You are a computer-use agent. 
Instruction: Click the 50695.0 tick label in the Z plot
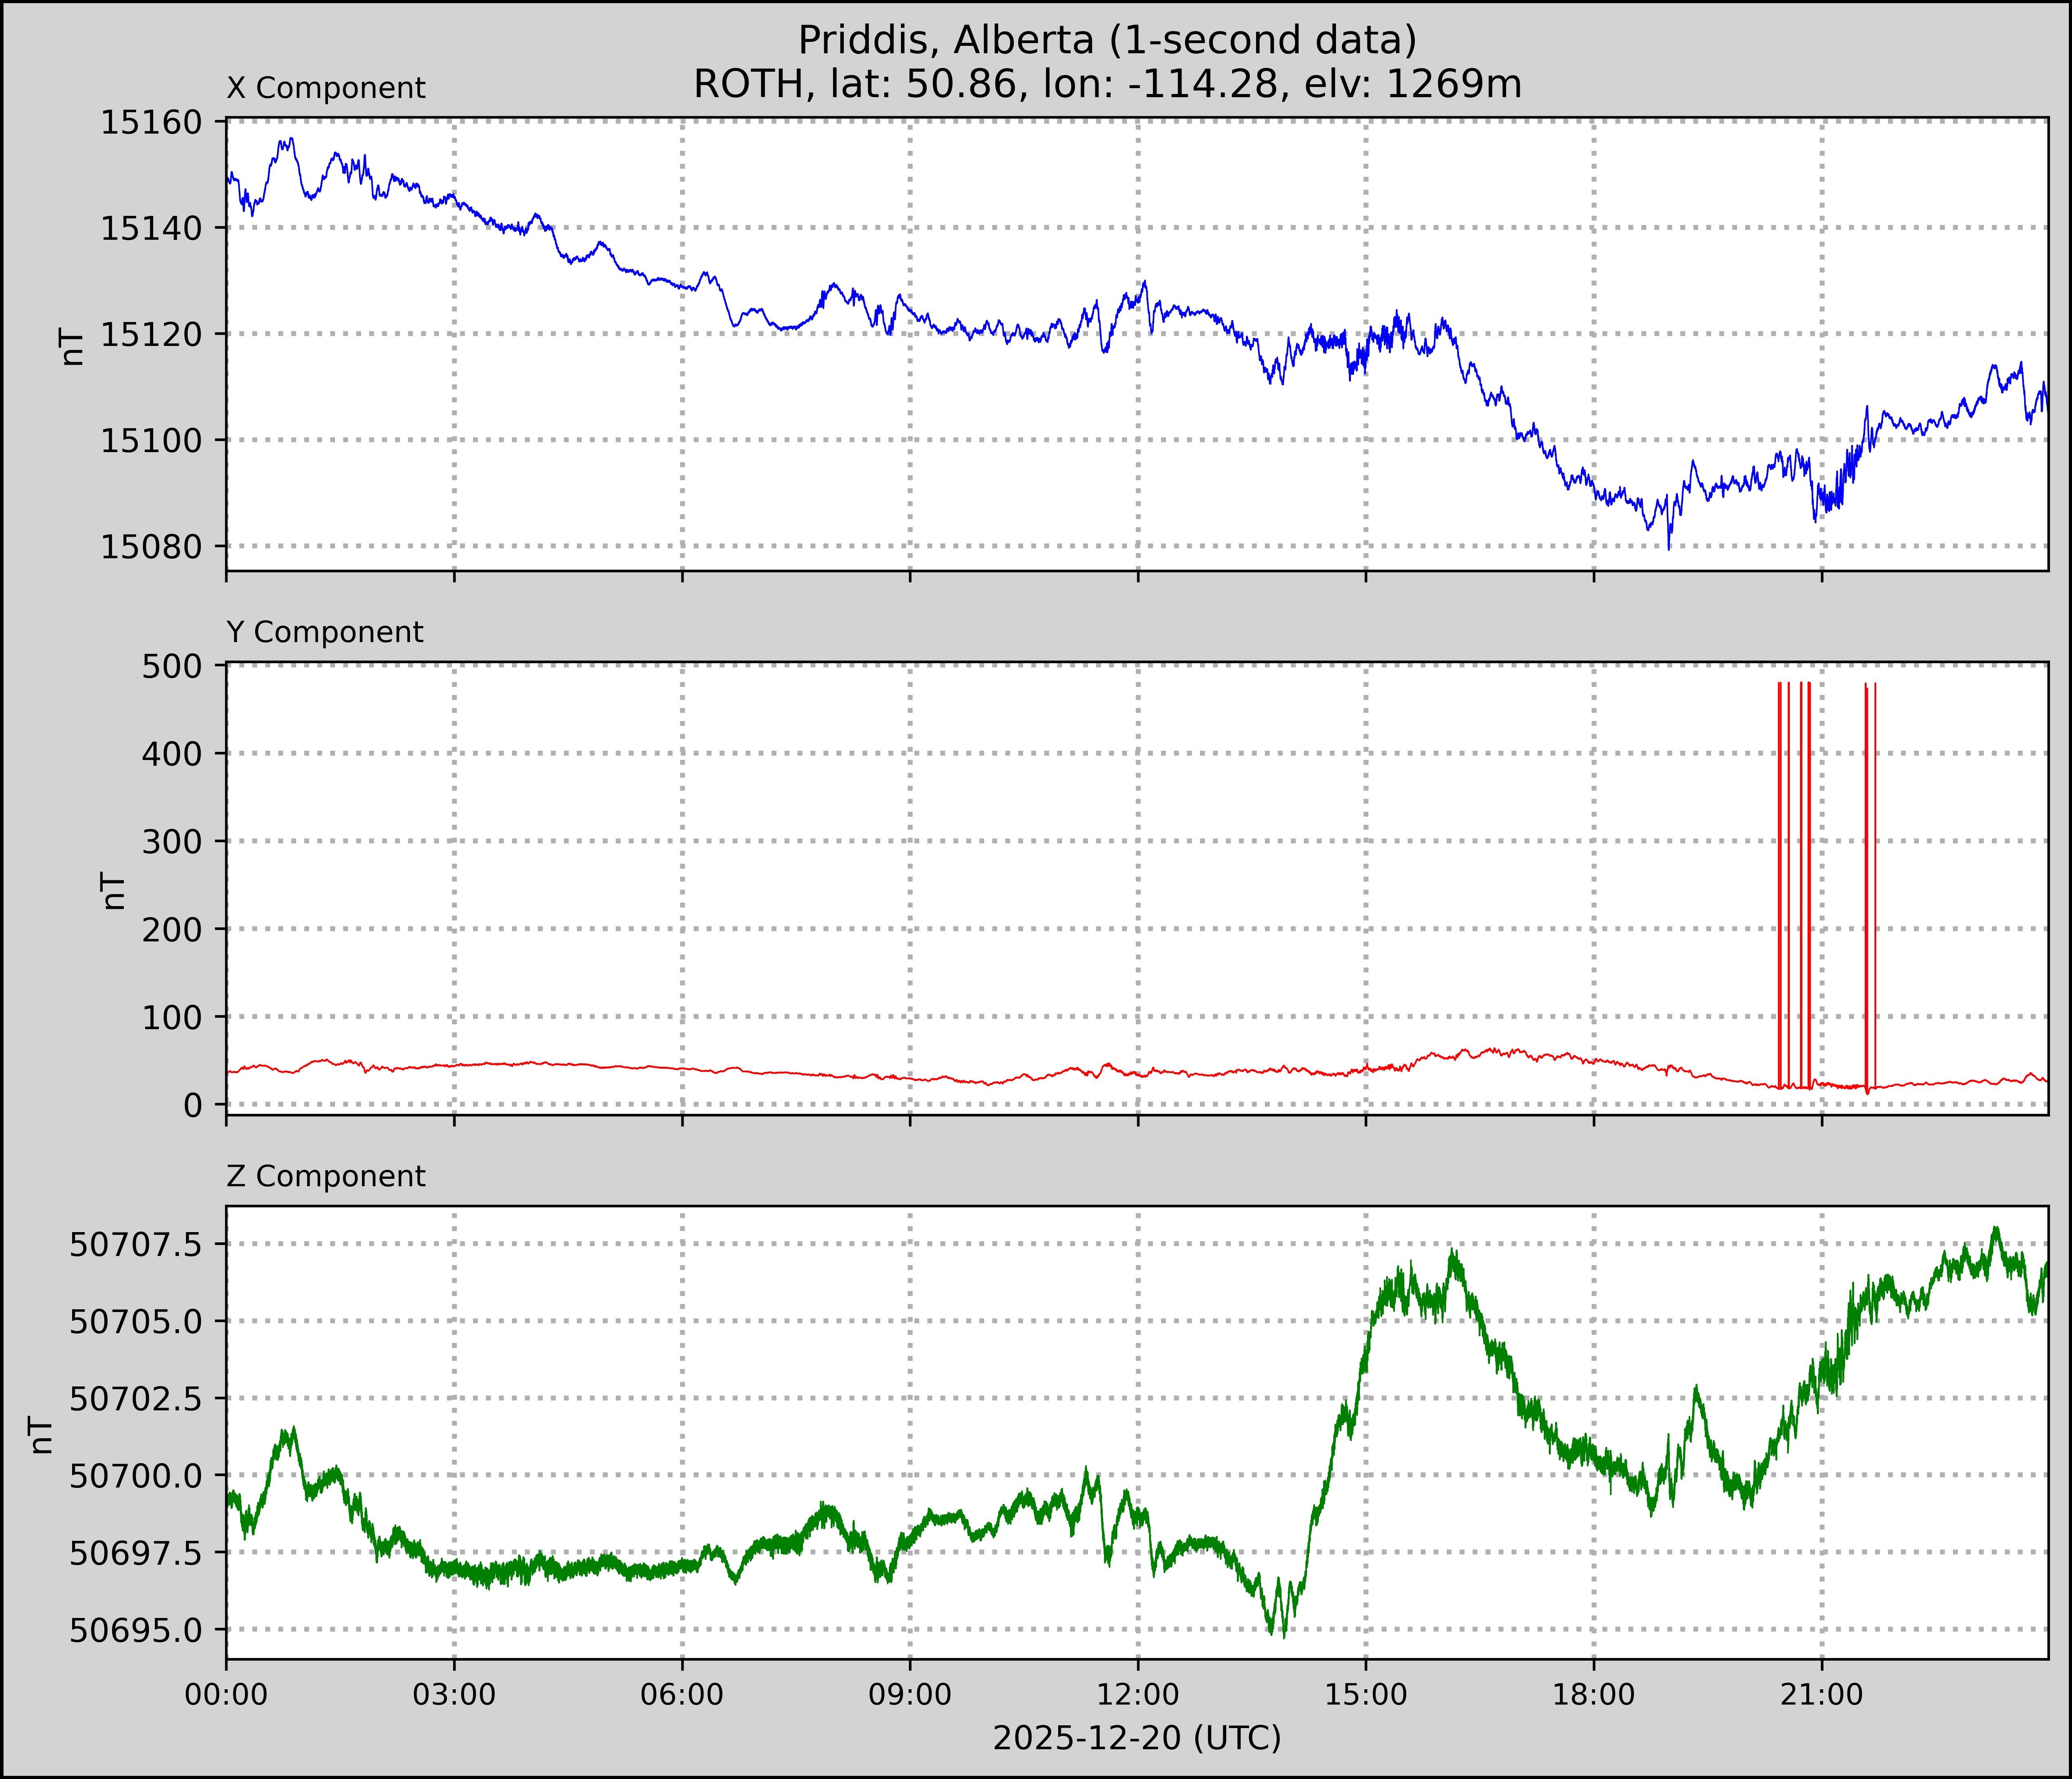134,1630
